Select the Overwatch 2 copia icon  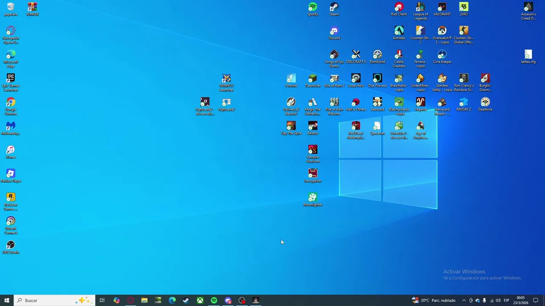click(442, 35)
